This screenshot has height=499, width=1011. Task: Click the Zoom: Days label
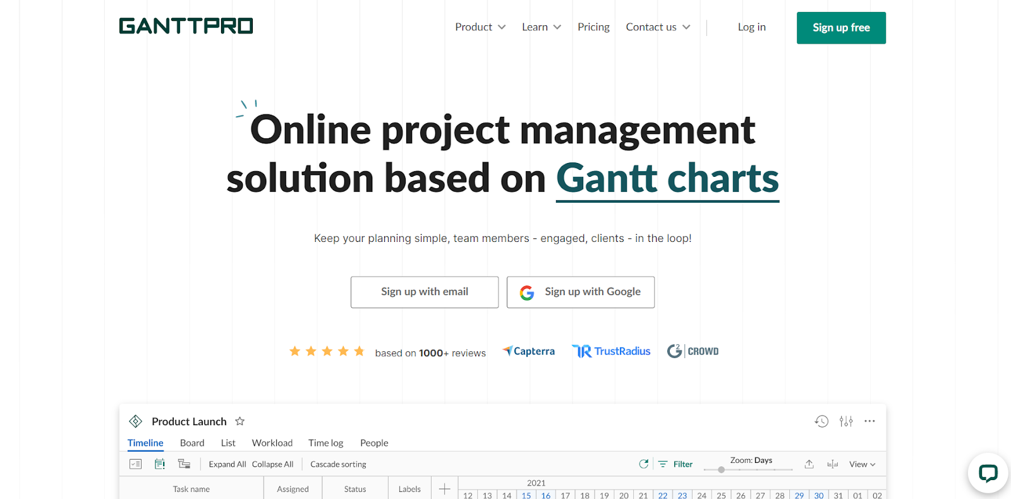[x=751, y=460]
